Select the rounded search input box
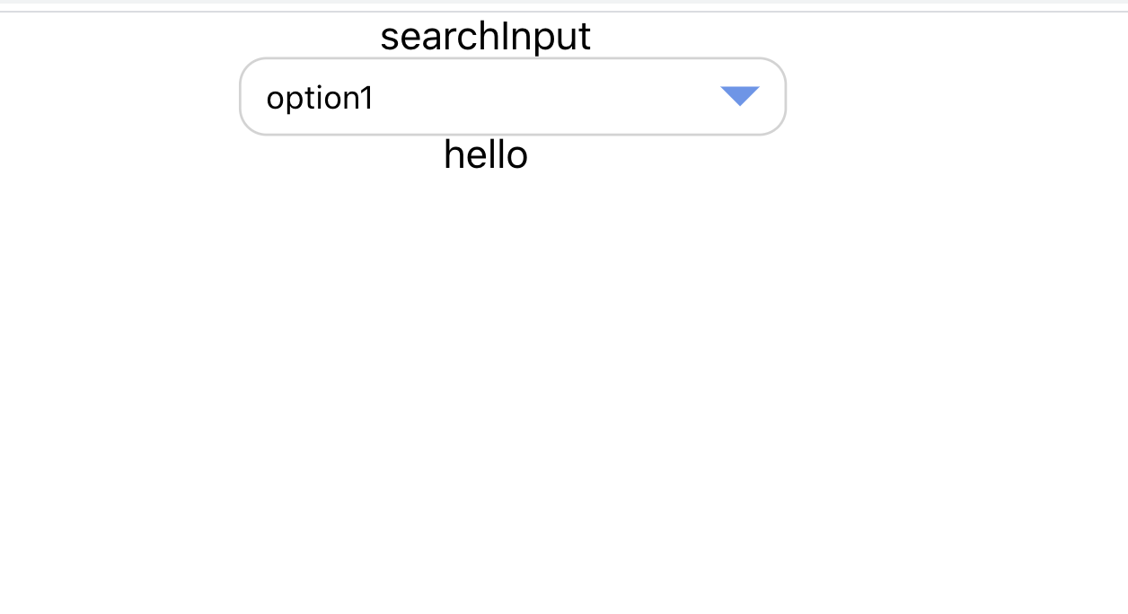 point(512,97)
